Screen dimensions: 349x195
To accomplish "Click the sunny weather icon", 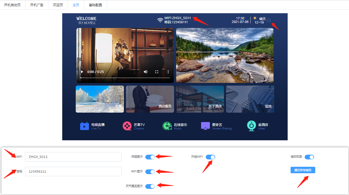I will [x=255, y=18].
